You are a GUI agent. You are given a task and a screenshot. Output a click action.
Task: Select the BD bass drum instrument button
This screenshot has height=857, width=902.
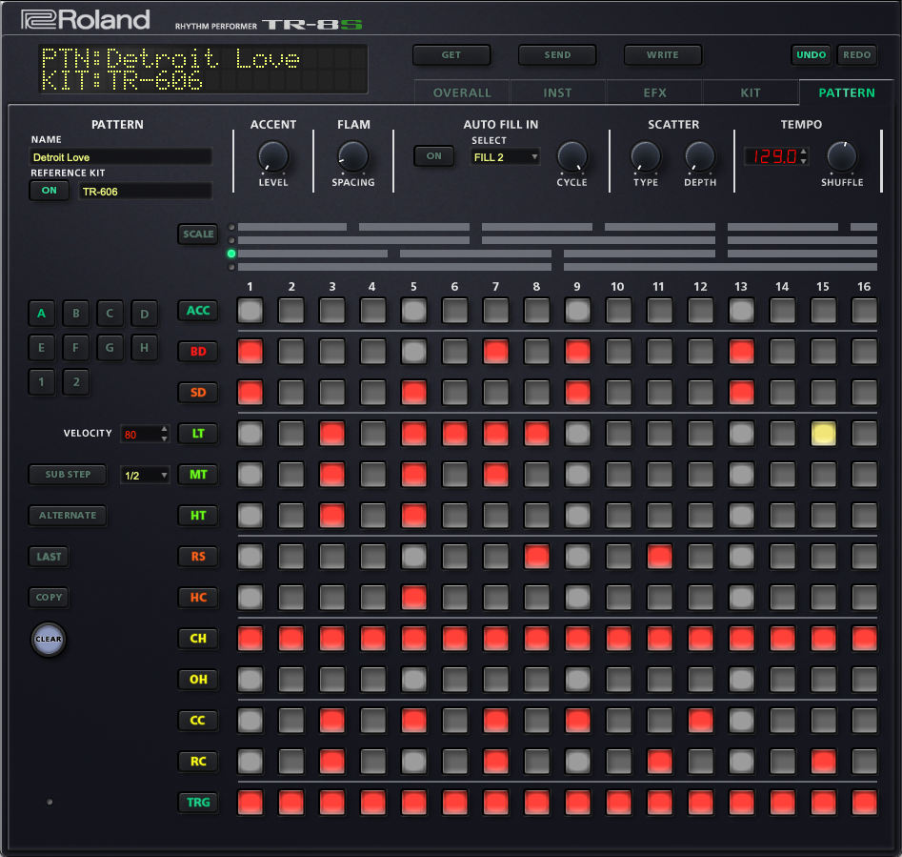(198, 352)
